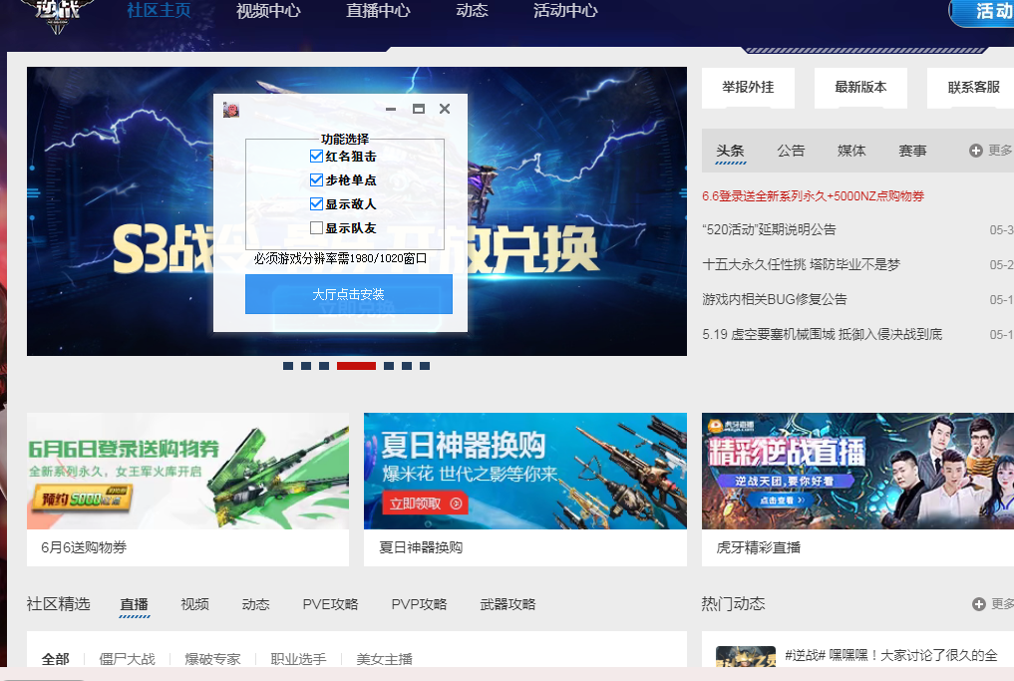Open the “520活动”延期说明公告 news item
The height and width of the screenshot is (681, 1014).
pos(769,229)
